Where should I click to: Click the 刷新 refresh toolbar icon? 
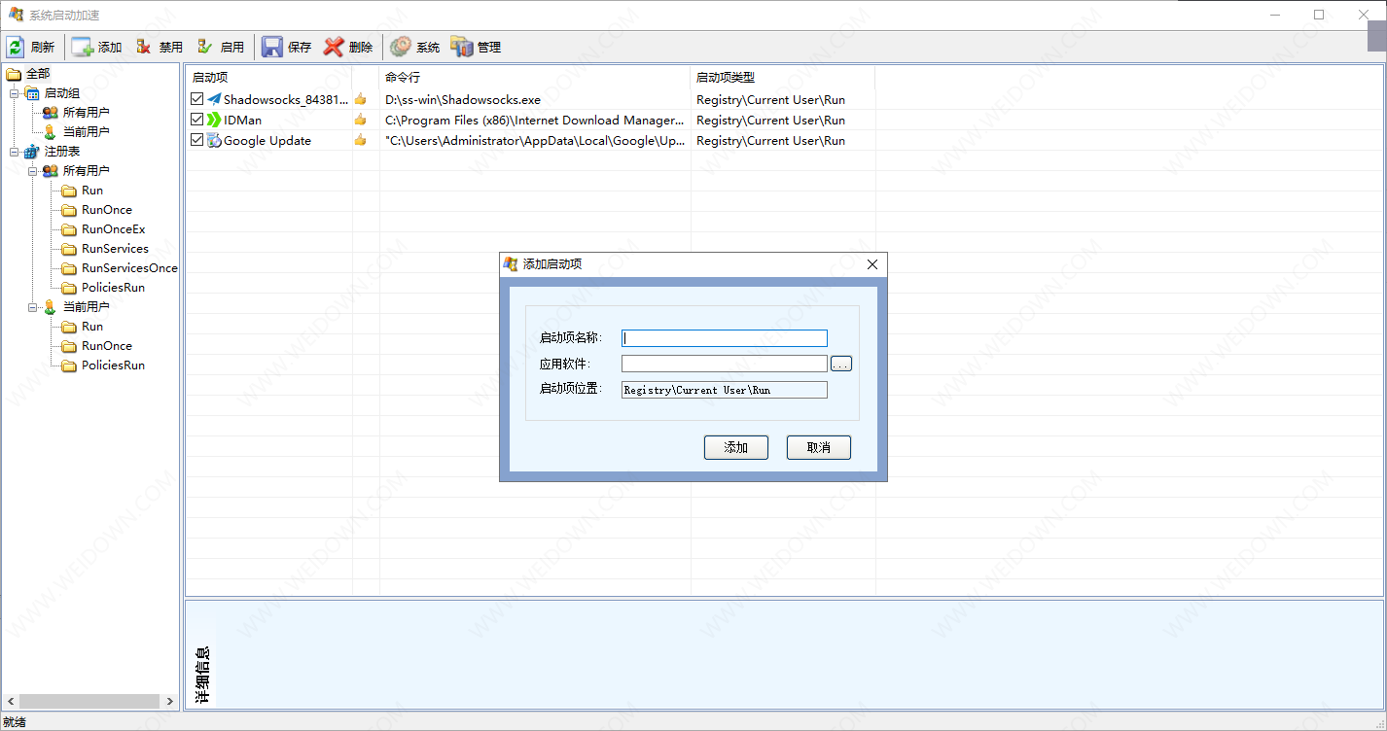(x=16, y=47)
